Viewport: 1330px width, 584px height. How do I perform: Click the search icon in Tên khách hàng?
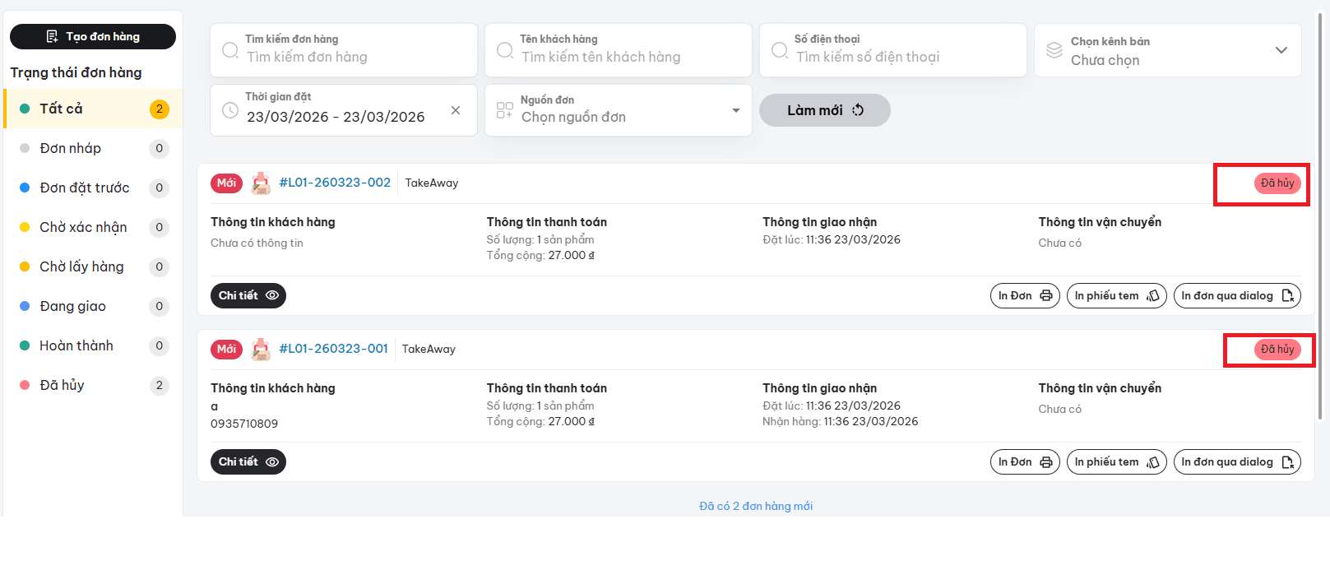tap(505, 50)
